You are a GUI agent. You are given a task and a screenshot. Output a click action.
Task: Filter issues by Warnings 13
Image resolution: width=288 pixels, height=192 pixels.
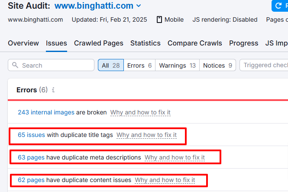[x=177, y=65]
